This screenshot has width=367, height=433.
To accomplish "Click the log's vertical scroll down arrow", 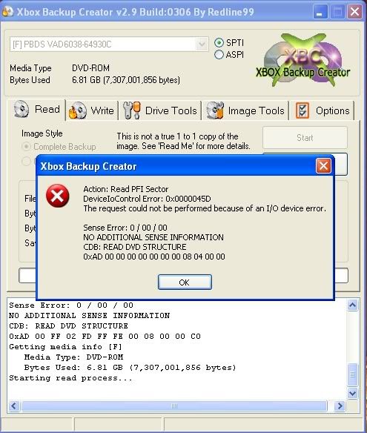I will click(352, 393).
